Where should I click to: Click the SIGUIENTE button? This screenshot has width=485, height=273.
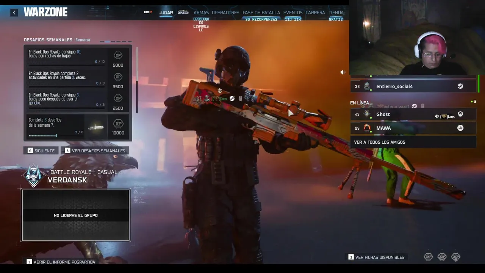tap(41, 151)
